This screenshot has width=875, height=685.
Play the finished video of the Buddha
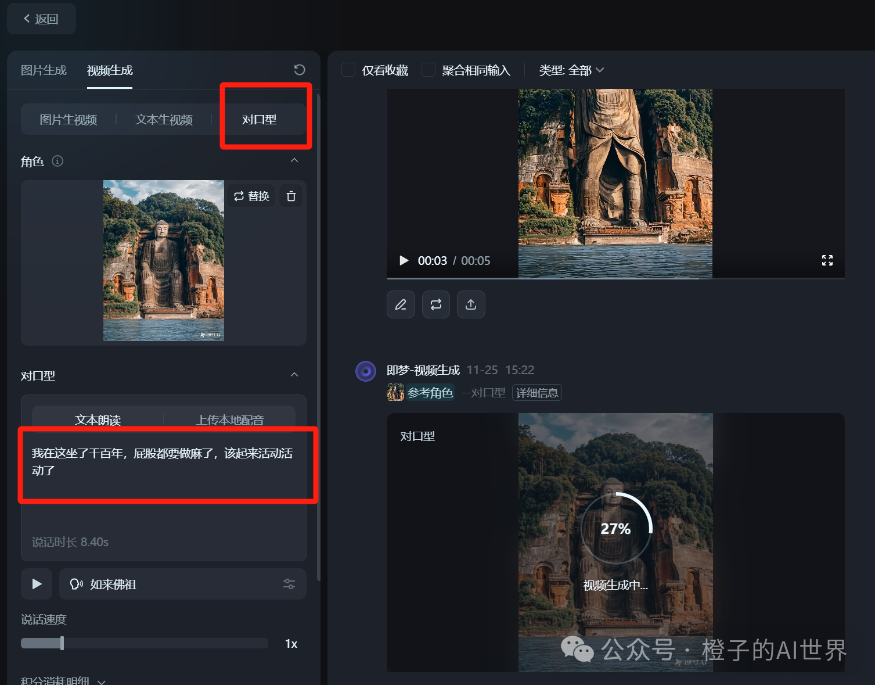[x=404, y=260]
